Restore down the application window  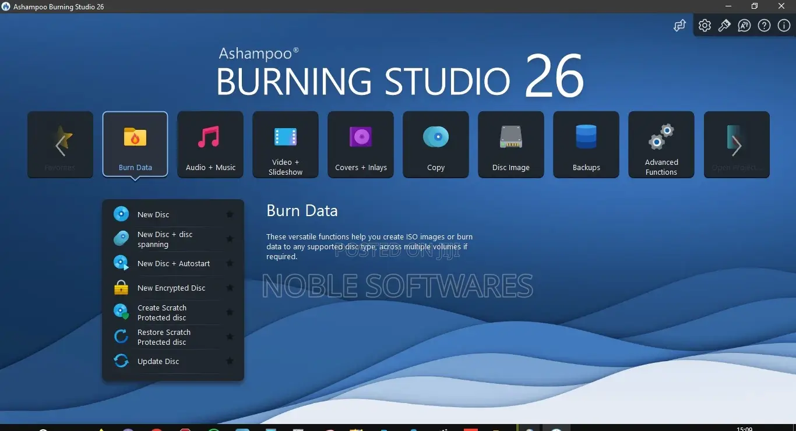[x=755, y=6]
